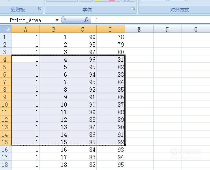Select row 15 header

coord(6,142)
